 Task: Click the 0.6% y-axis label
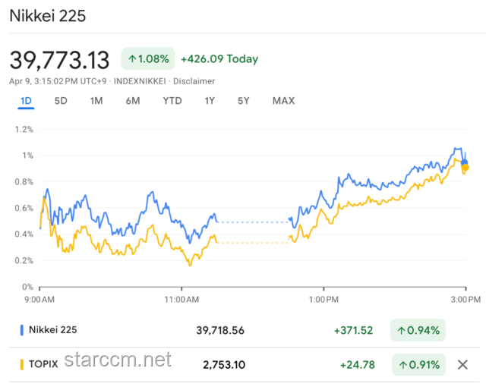pyautogui.click(x=24, y=208)
